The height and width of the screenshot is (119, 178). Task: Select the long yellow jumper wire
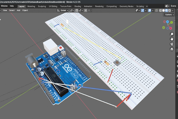pos(93,43)
